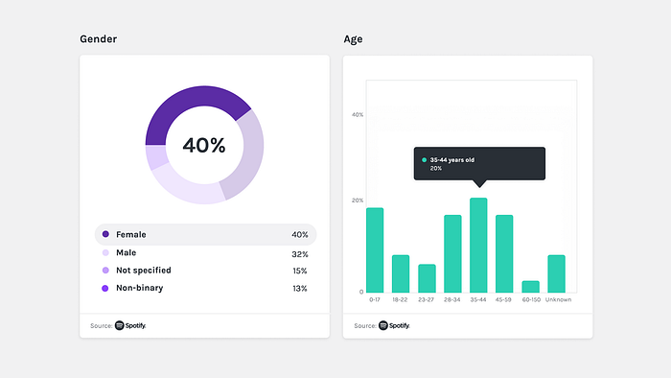This screenshot has height=378, width=671.
Task: Click the Female dark purple legend dot
Action: click(x=105, y=234)
